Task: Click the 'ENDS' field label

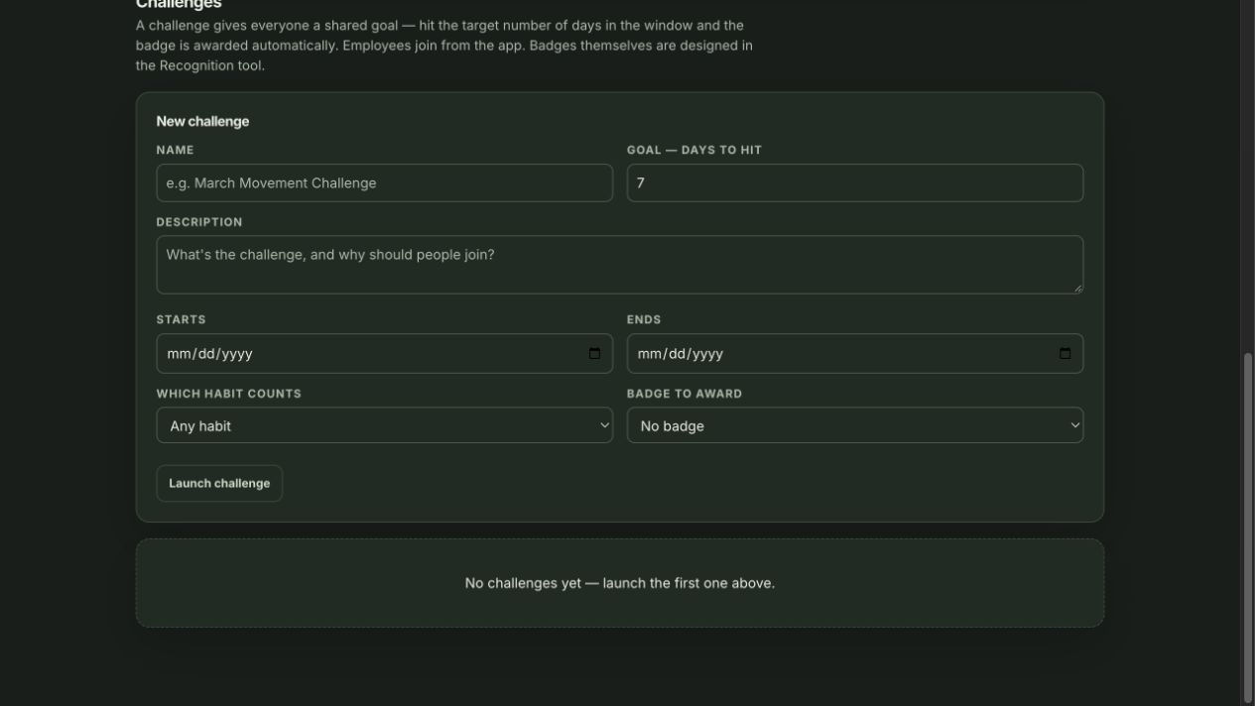Action: pyautogui.click(x=644, y=319)
